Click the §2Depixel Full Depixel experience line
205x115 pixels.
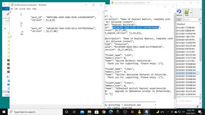point(136,88)
